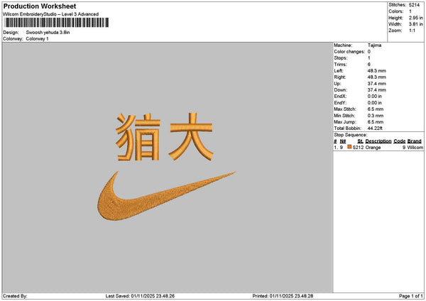The width and height of the screenshot is (426, 301).
Task: Click the Production Worksheet title
Action: pos(40,6)
